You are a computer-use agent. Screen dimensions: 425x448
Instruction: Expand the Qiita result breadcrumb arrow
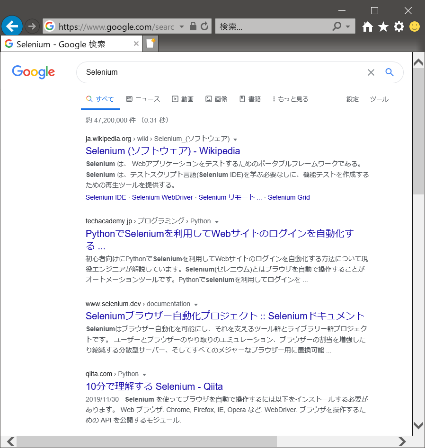tap(144, 373)
